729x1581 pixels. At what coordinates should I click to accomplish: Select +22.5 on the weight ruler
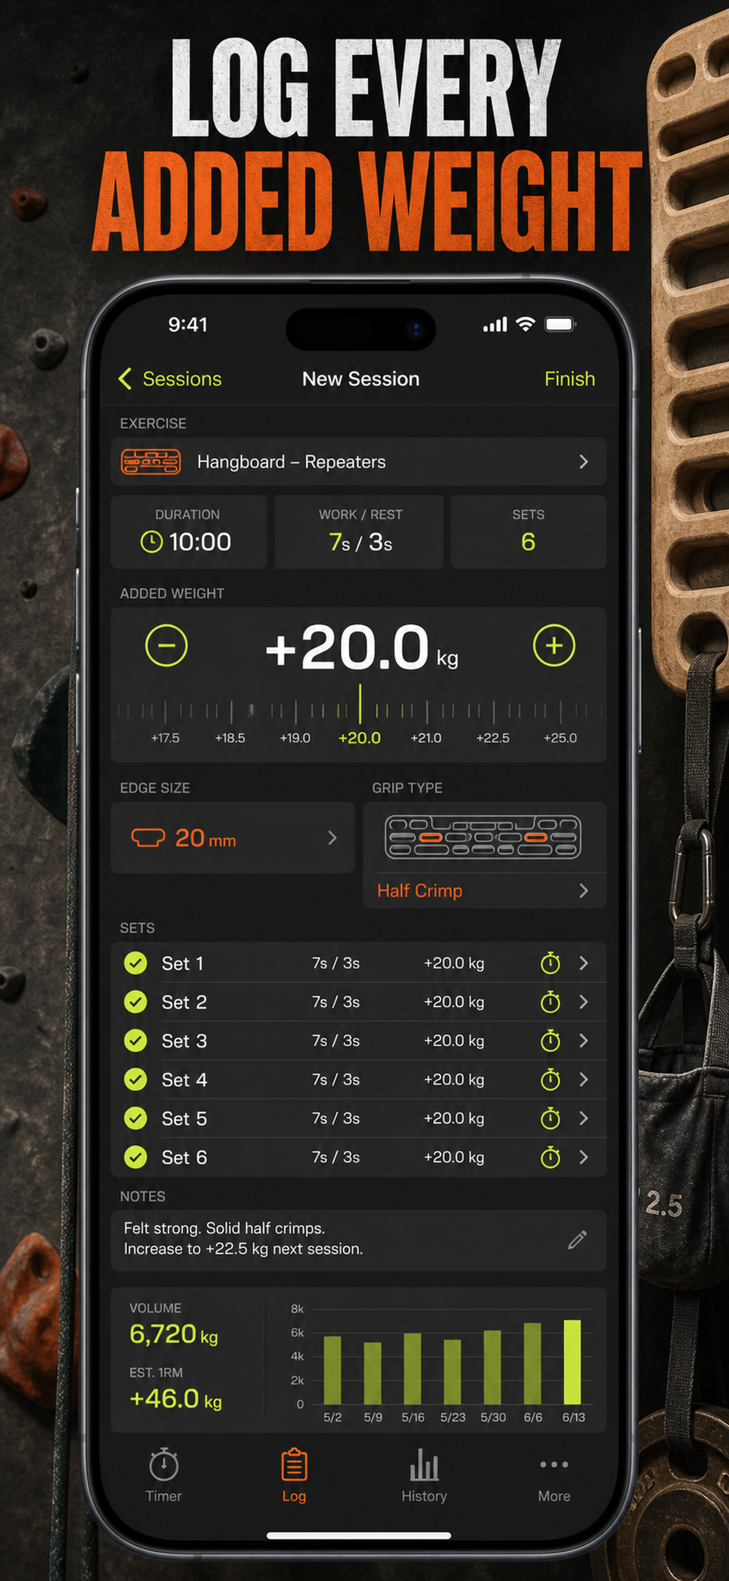pos(493,738)
